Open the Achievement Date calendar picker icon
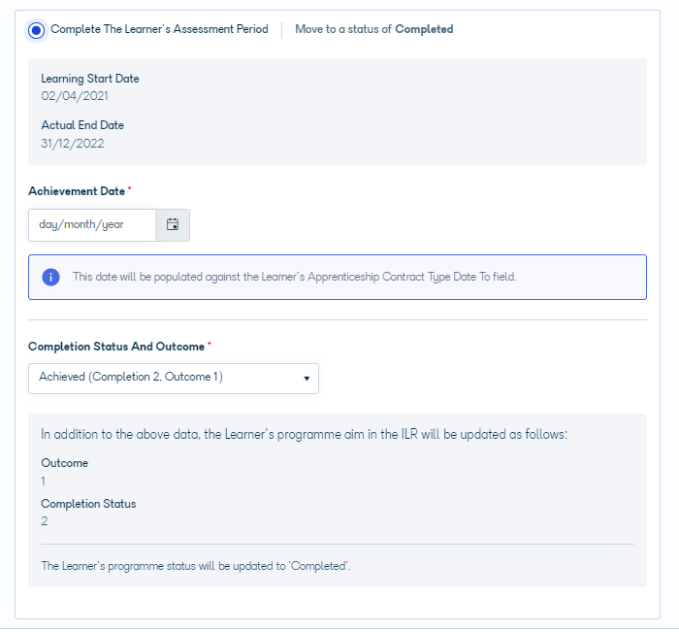This screenshot has width=679, height=632. pyautogui.click(x=173, y=224)
